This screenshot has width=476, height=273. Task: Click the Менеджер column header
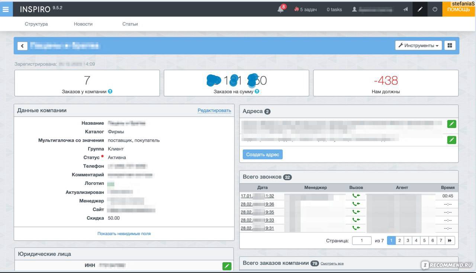[x=315, y=187]
